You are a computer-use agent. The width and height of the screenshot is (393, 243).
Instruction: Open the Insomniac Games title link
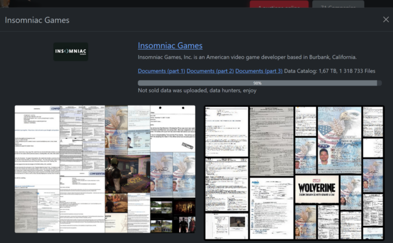tap(170, 45)
